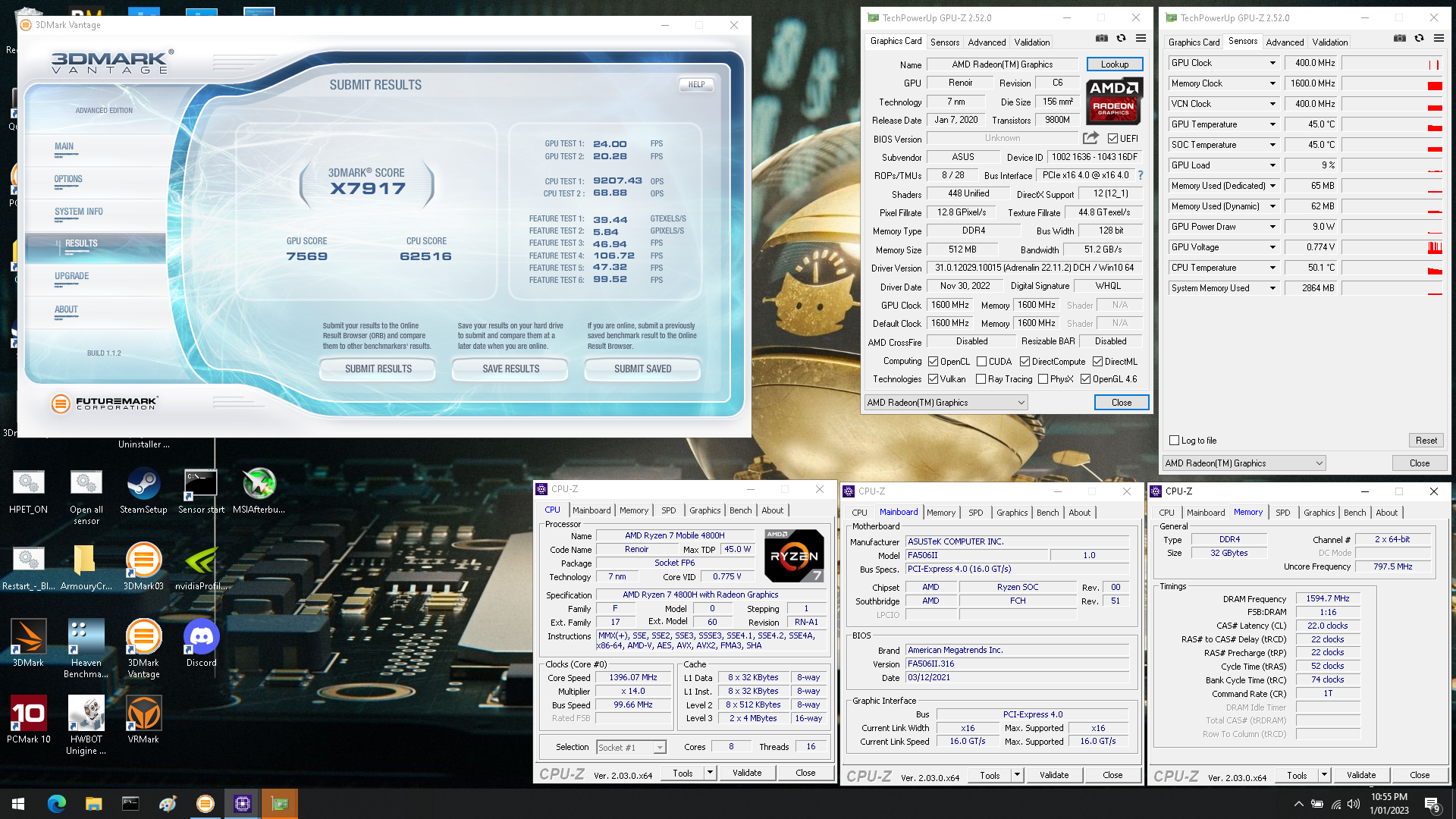Open the Bench tab in CPU-Z Mainboard window
The height and width of the screenshot is (819, 1456).
[1047, 513]
